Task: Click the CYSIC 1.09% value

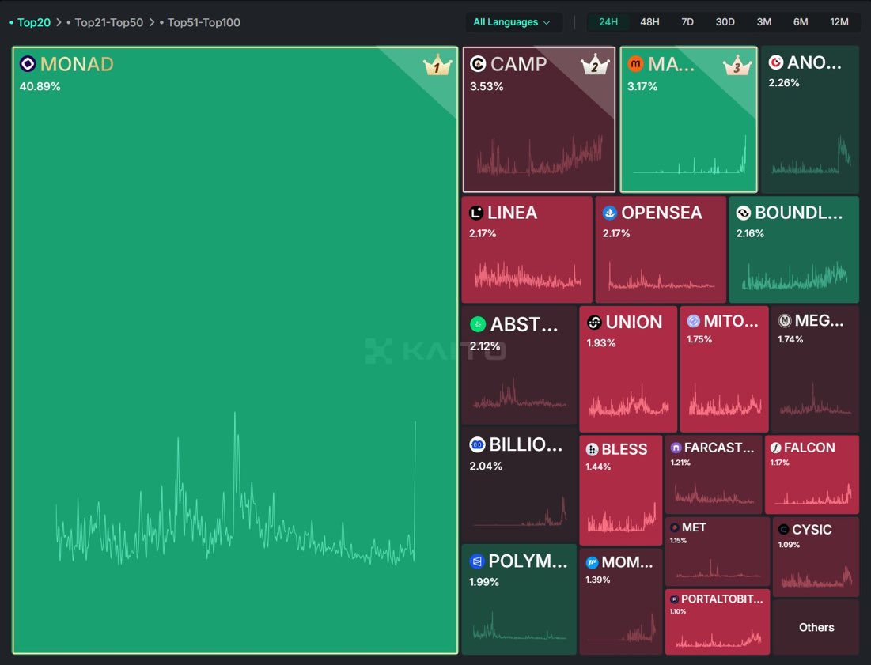Action: 789,545
